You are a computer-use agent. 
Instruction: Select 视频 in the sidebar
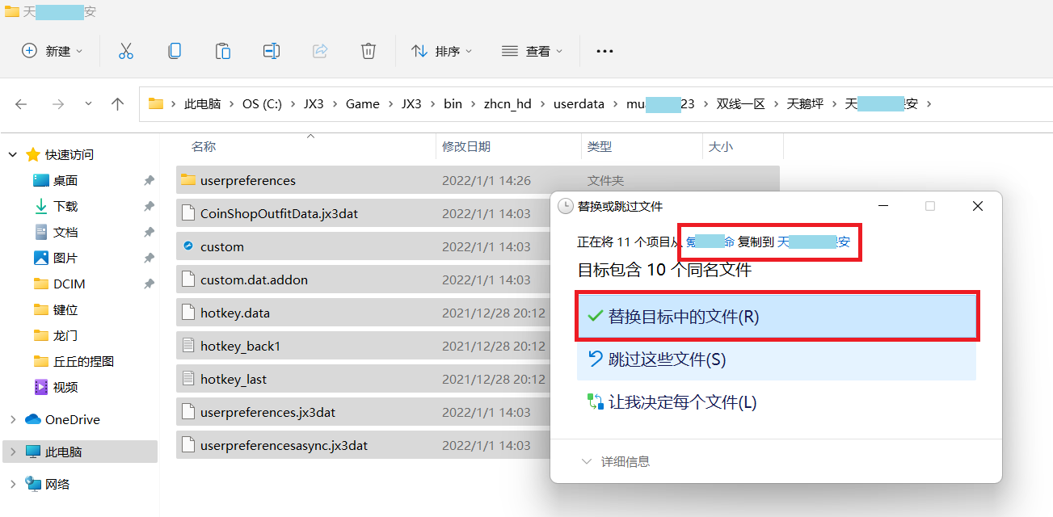[x=65, y=387]
